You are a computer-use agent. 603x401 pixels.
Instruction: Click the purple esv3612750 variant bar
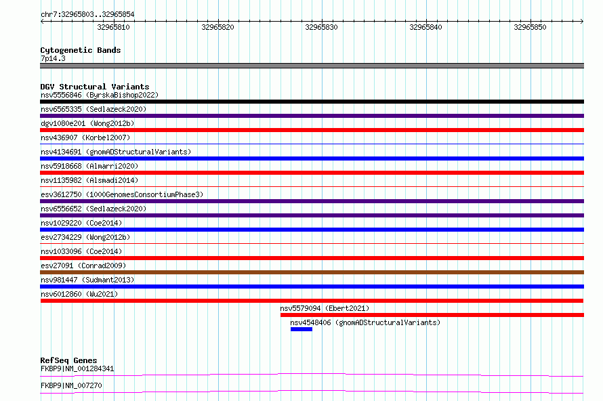[312, 201]
